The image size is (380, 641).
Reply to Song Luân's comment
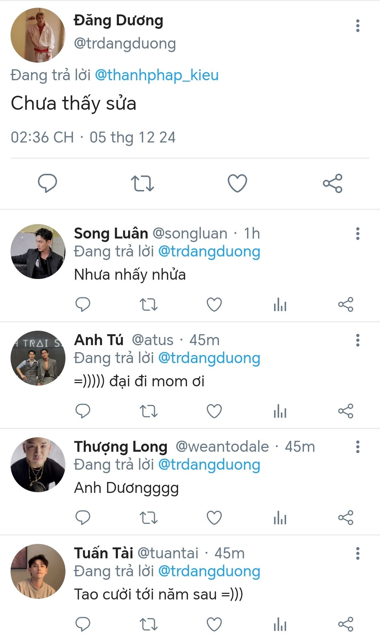(83, 304)
